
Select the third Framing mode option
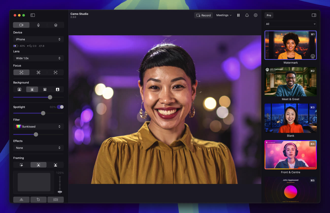[x=56, y=165]
